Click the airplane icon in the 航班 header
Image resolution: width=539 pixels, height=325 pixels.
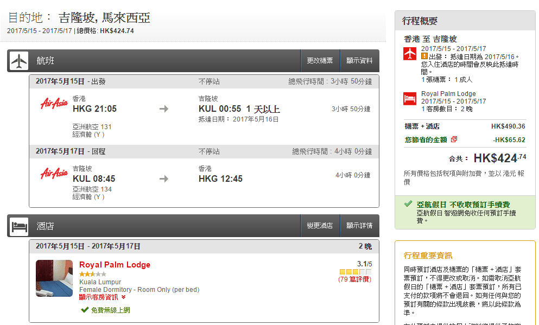tap(18, 61)
